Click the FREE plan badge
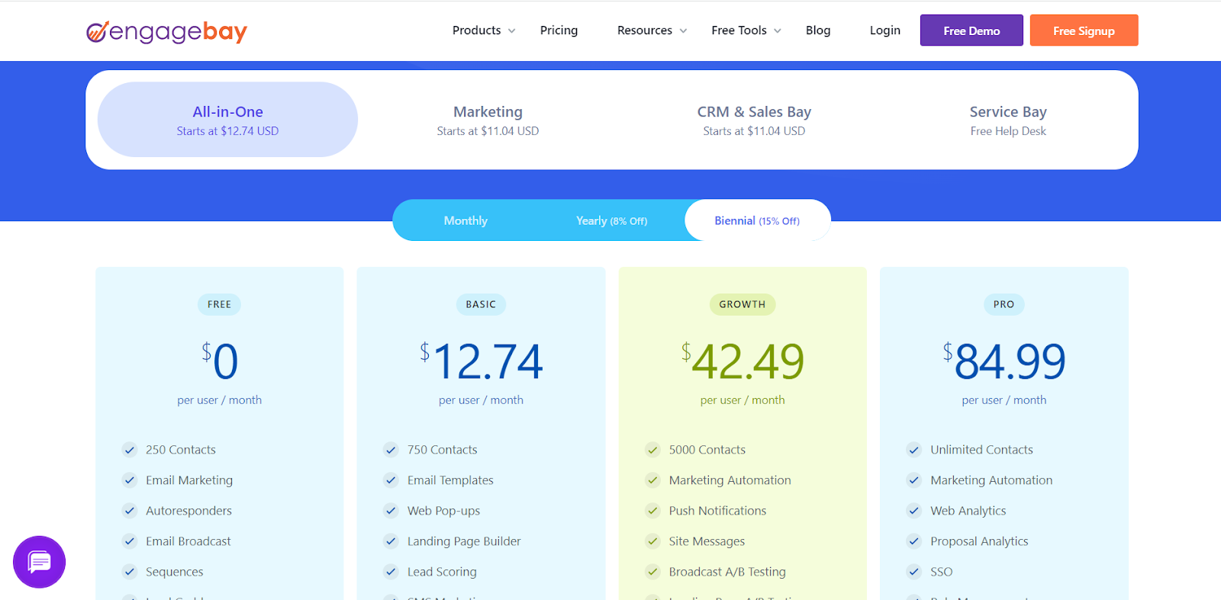The image size is (1221, 600). (219, 304)
